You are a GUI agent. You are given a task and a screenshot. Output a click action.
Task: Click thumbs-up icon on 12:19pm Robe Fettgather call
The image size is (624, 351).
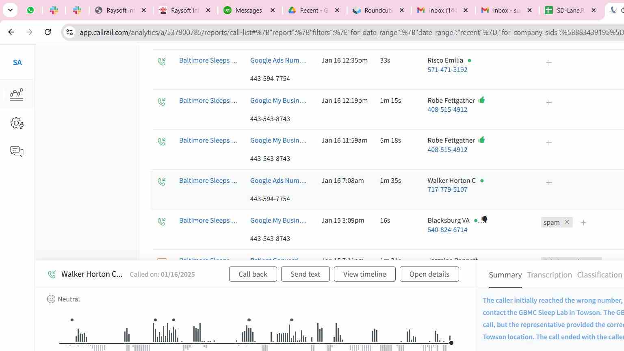[481, 100]
